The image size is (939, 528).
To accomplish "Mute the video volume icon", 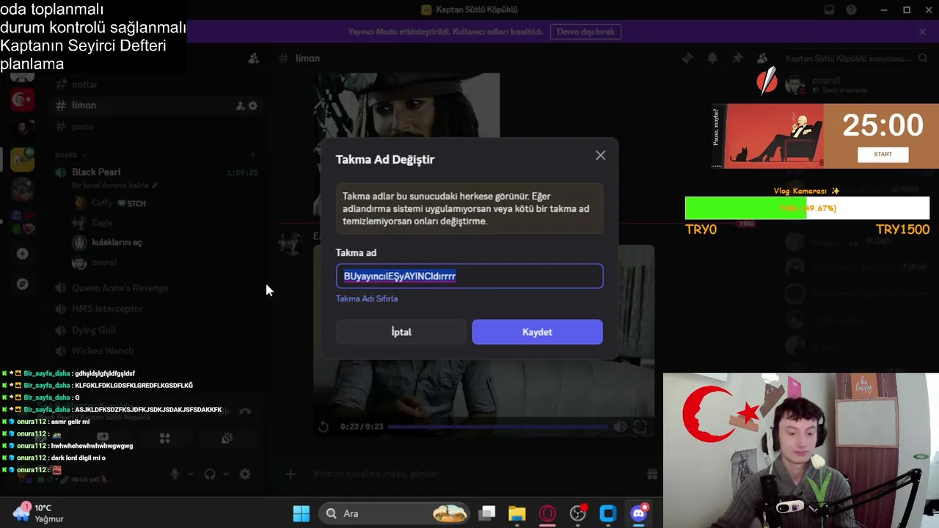I will click(621, 426).
